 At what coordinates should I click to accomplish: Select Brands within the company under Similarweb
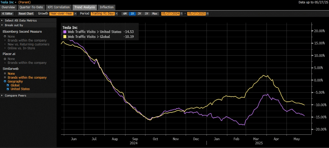click(5, 78)
